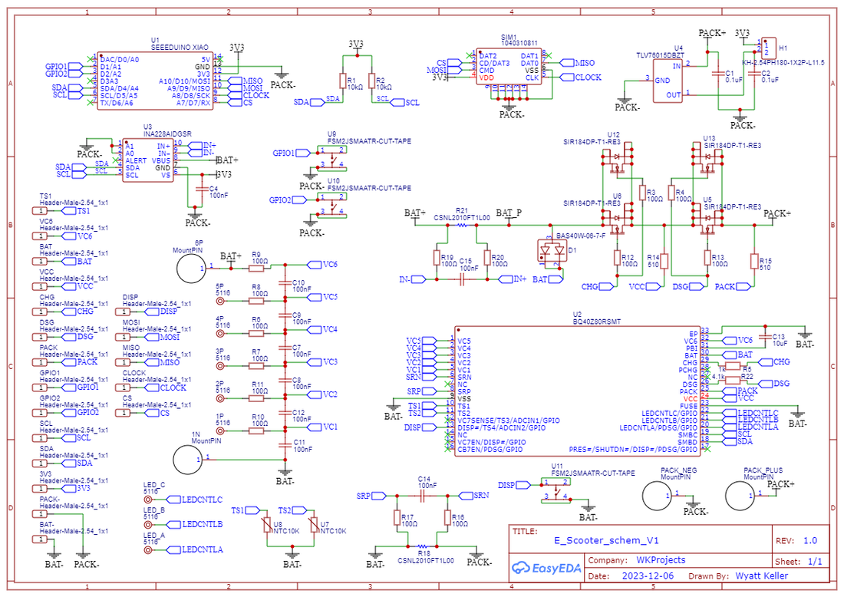The image size is (844, 597).
Task: Select the SIM1 1040310811 card socket symbol
Action: [x=509, y=67]
